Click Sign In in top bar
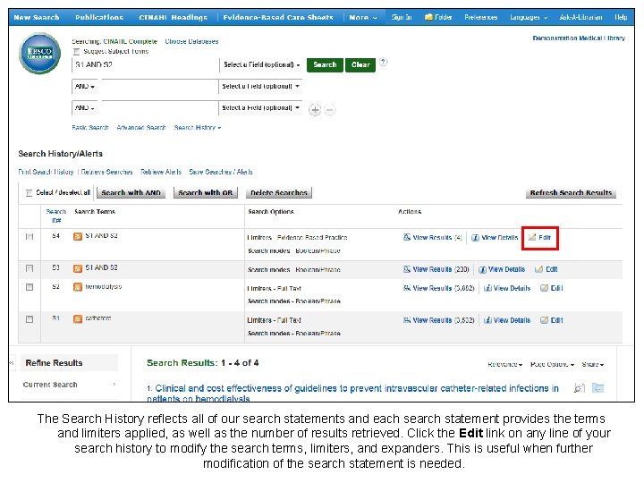Screen dimensions: 644x483 402,17
